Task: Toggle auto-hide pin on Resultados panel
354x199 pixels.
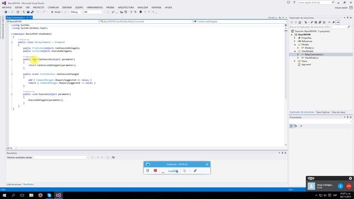Action: [282, 153]
